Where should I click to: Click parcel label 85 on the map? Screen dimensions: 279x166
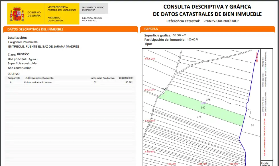tap(252, 125)
